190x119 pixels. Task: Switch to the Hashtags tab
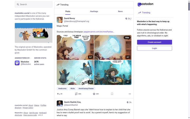(94, 11)
